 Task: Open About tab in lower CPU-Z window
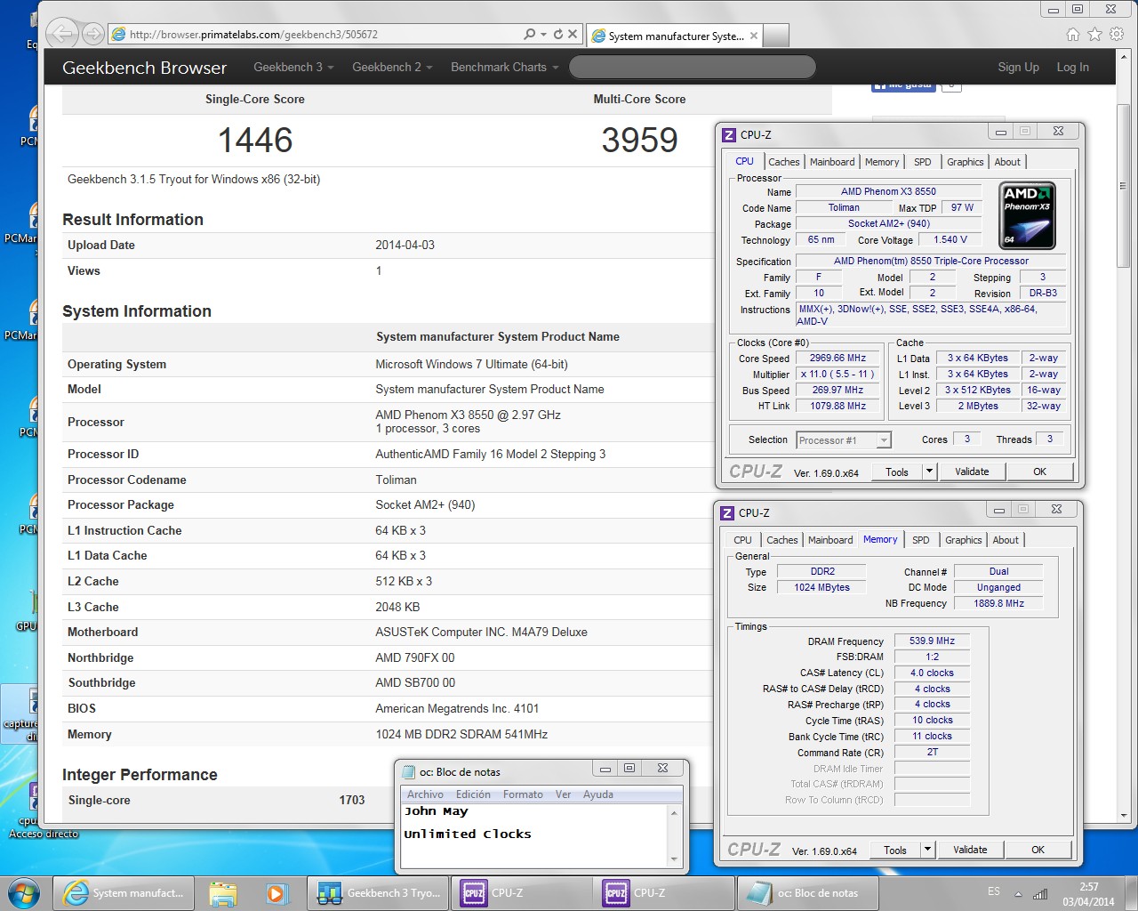1006,540
